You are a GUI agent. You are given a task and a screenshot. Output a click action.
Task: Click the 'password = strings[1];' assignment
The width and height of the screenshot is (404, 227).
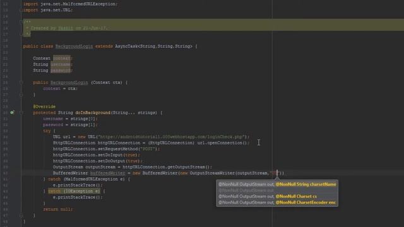(x=70, y=125)
